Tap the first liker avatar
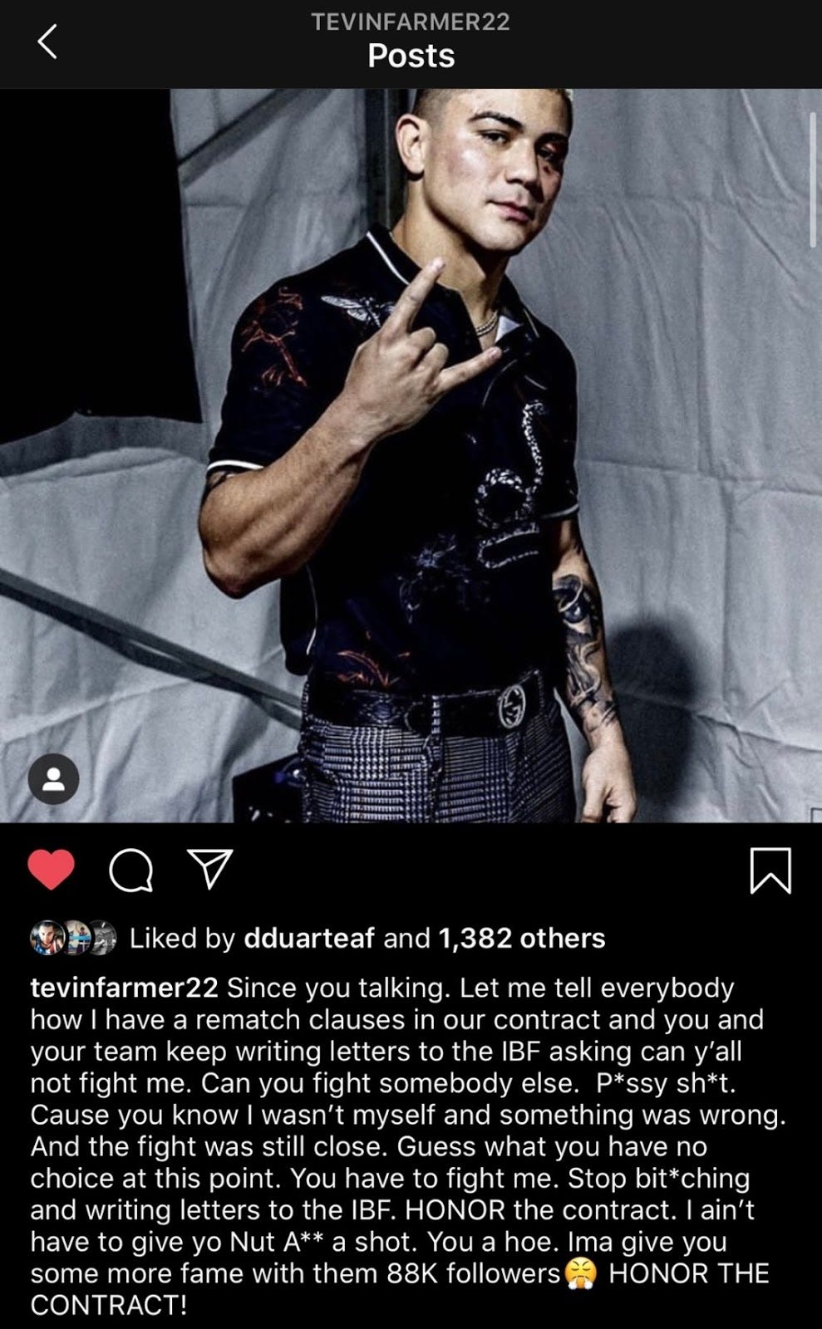The height and width of the screenshot is (1329, 822). (x=48, y=938)
